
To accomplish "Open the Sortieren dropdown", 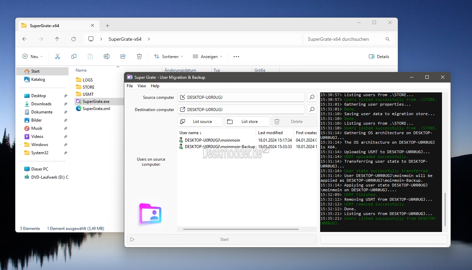I will pyautogui.click(x=169, y=57).
